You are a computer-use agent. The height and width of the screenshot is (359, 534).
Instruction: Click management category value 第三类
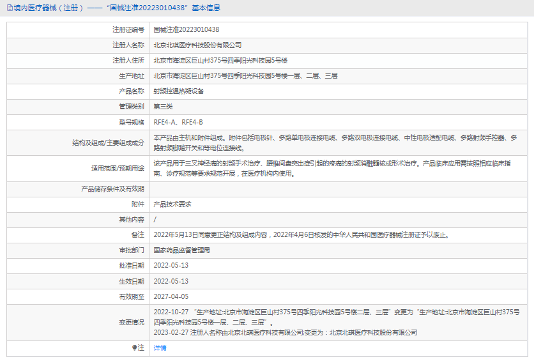point(163,106)
